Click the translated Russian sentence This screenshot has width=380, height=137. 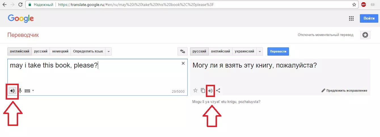coord(255,66)
